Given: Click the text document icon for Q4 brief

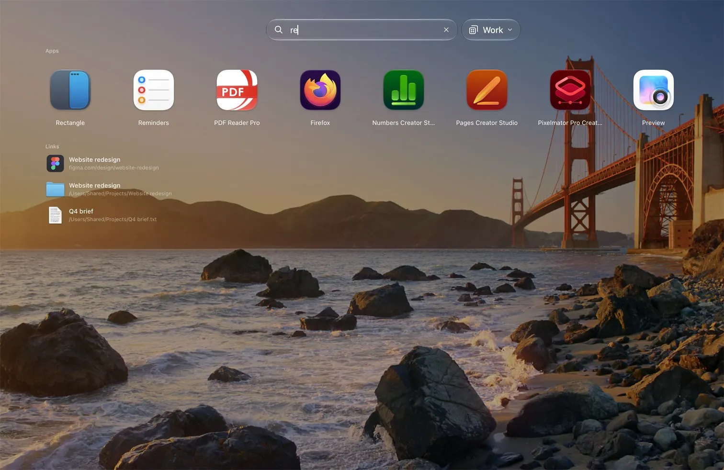Looking at the screenshot, I should [55, 215].
